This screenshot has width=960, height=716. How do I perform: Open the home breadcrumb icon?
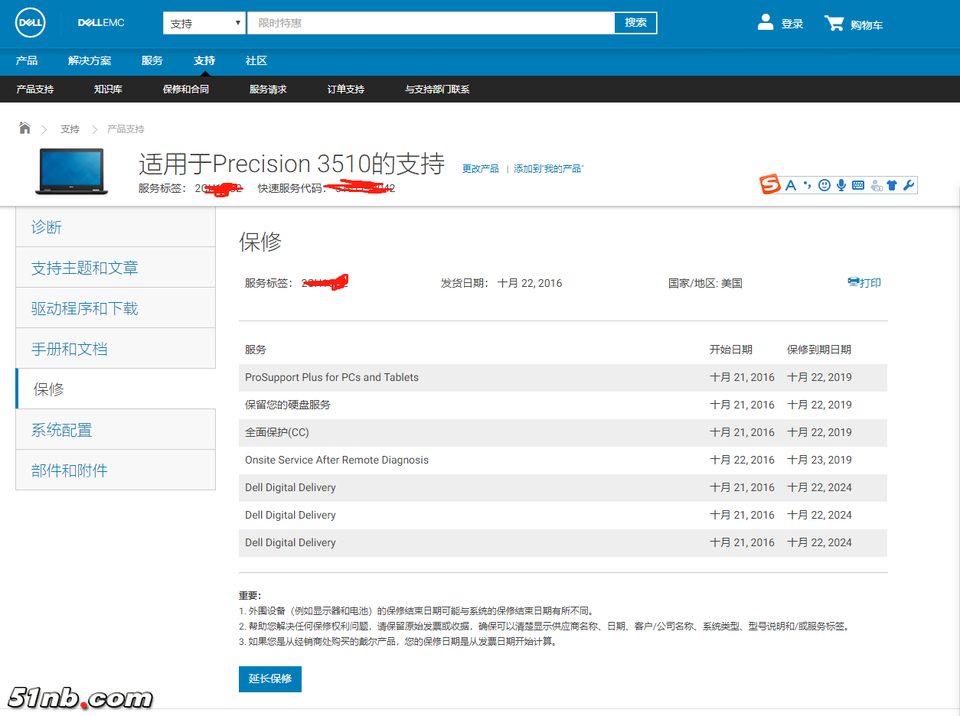pos(25,128)
